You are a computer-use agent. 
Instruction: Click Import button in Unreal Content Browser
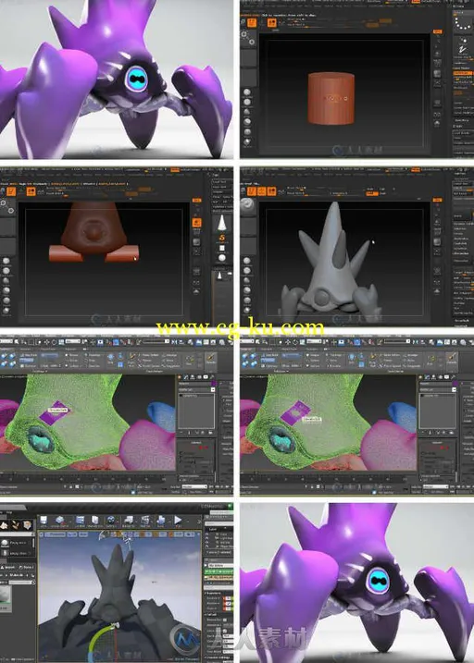[8, 568]
